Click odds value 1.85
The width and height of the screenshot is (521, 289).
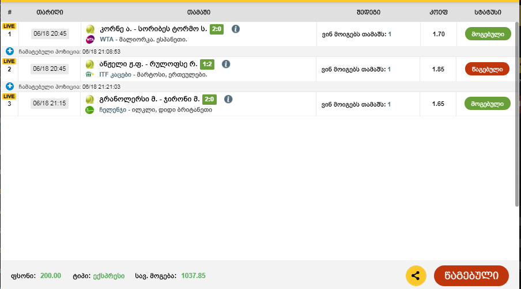438,69
